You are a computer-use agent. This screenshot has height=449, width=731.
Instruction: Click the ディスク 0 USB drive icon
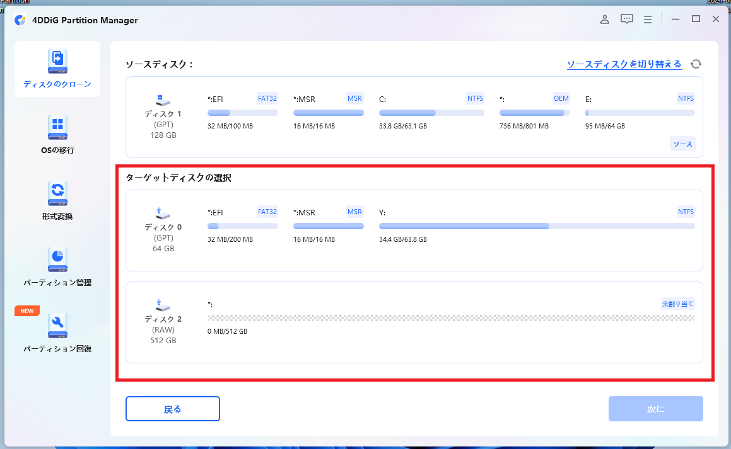click(x=163, y=213)
